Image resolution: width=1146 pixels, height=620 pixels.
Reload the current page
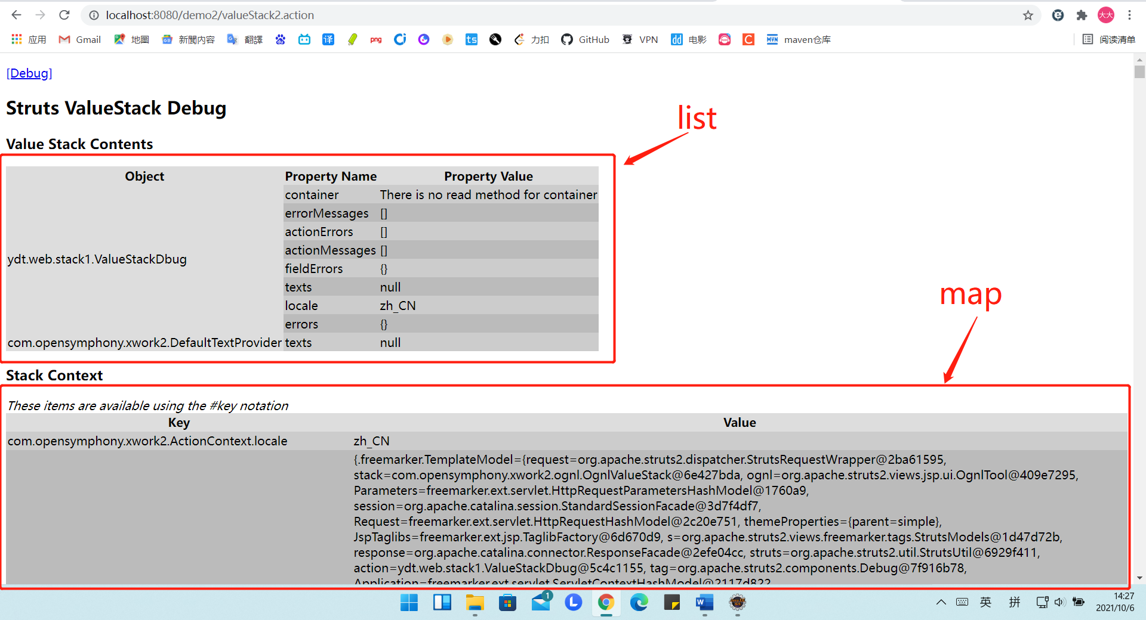point(64,15)
